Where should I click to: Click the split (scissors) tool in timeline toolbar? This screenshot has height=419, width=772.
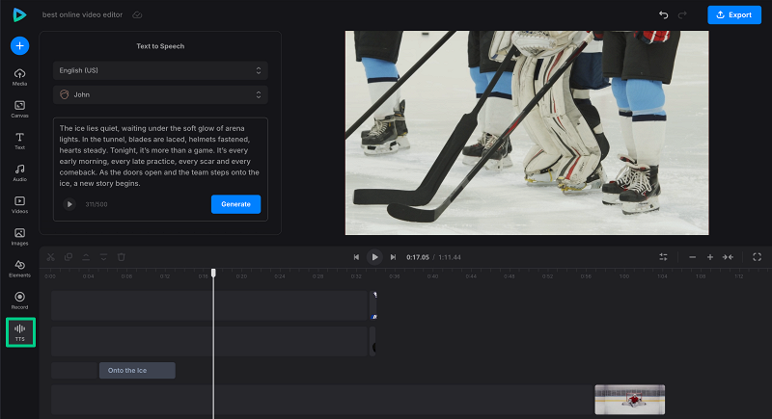click(x=51, y=257)
